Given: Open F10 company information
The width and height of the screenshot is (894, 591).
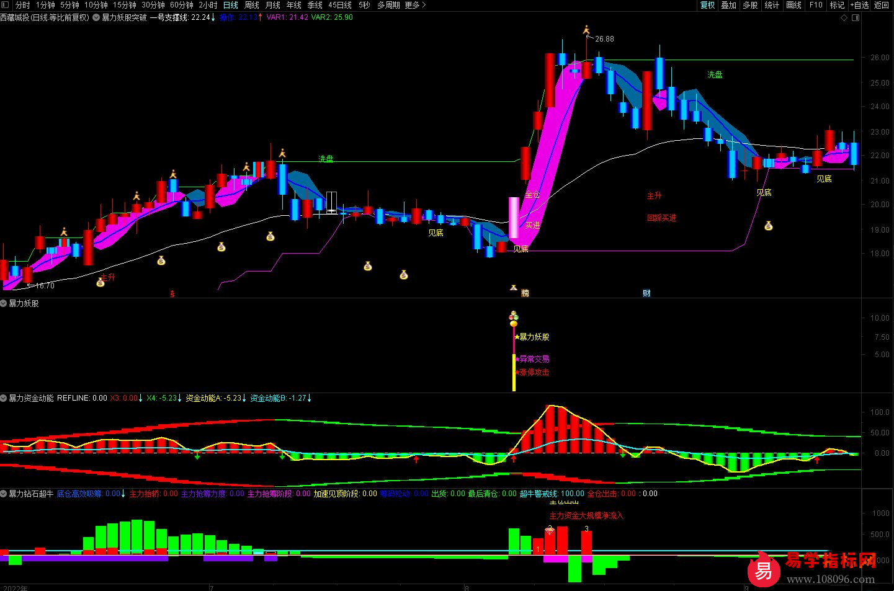Looking at the screenshot, I should tap(816, 5).
